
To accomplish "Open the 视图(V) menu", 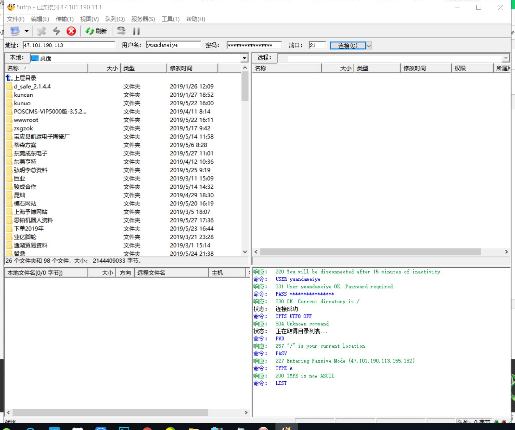I will 89,19.
